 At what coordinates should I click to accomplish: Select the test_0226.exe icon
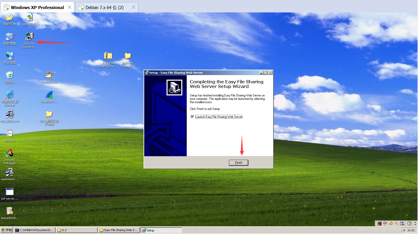click(10, 116)
